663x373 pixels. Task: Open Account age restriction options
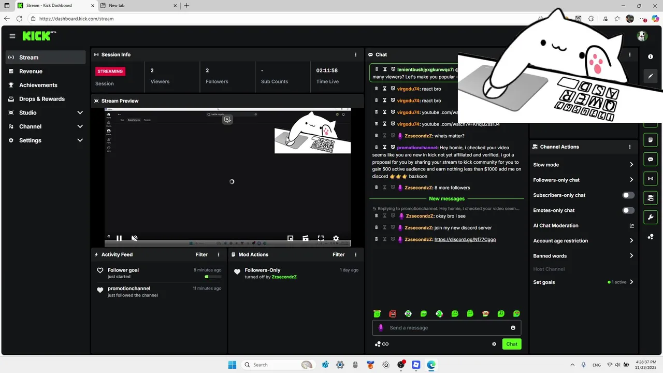pyautogui.click(x=583, y=240)
